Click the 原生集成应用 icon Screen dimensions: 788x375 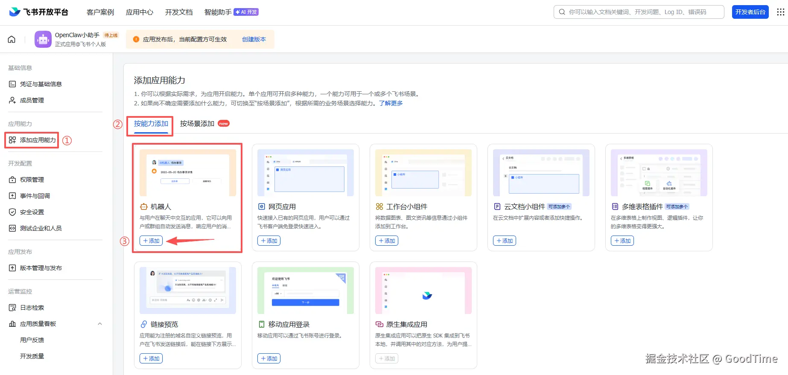point(379,324)
